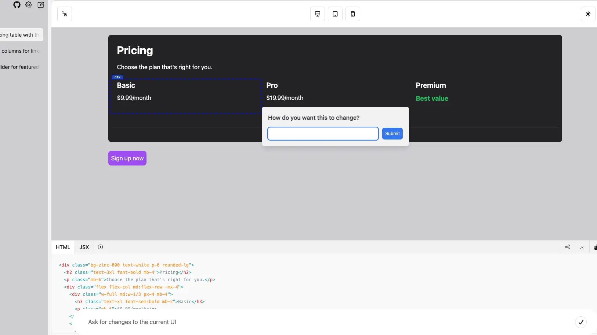Select the element picker cursor tool
Image resolution: width=597 pixels, height=335 pixels.
click(x=64, y=14)
